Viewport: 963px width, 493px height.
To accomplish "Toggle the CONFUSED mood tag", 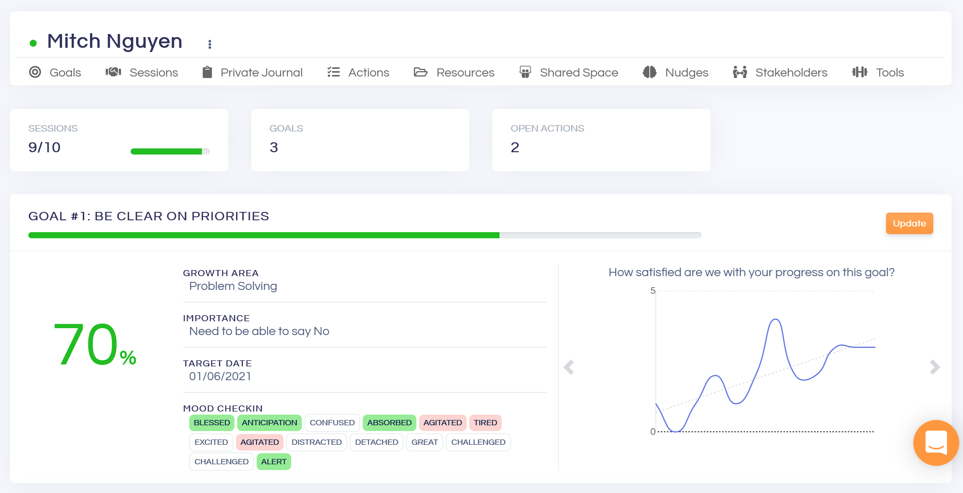I will click(x=332, y=423).
